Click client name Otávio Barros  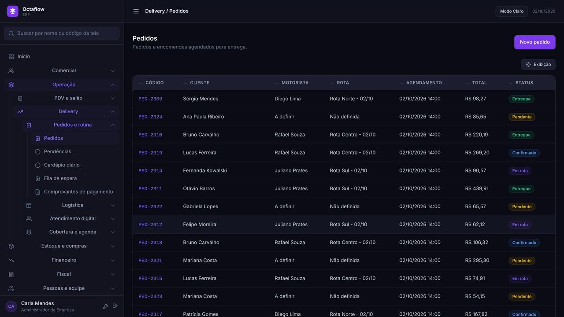coord(199,188)
